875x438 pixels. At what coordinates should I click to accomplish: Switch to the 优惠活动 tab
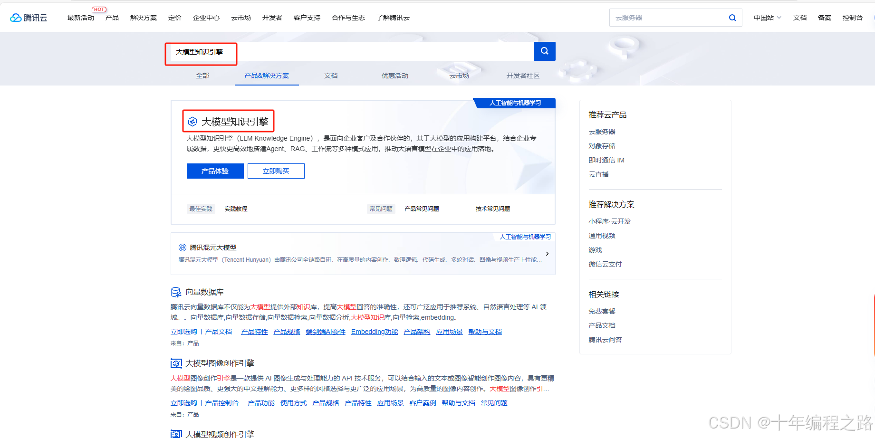tap(395, 76)
